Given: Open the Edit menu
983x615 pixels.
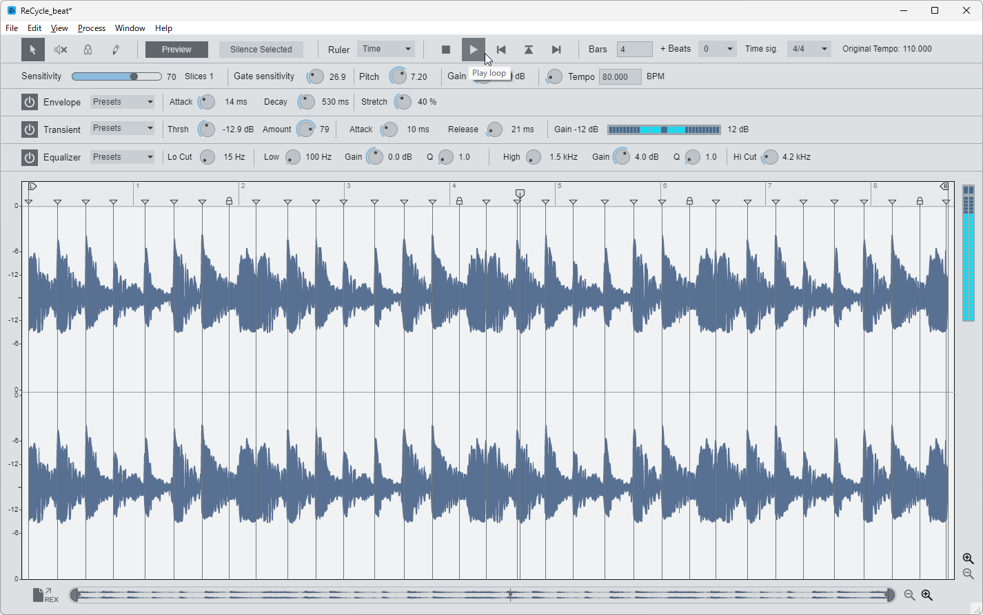Looking at the screenshot, I should click(x=34, y=28).
